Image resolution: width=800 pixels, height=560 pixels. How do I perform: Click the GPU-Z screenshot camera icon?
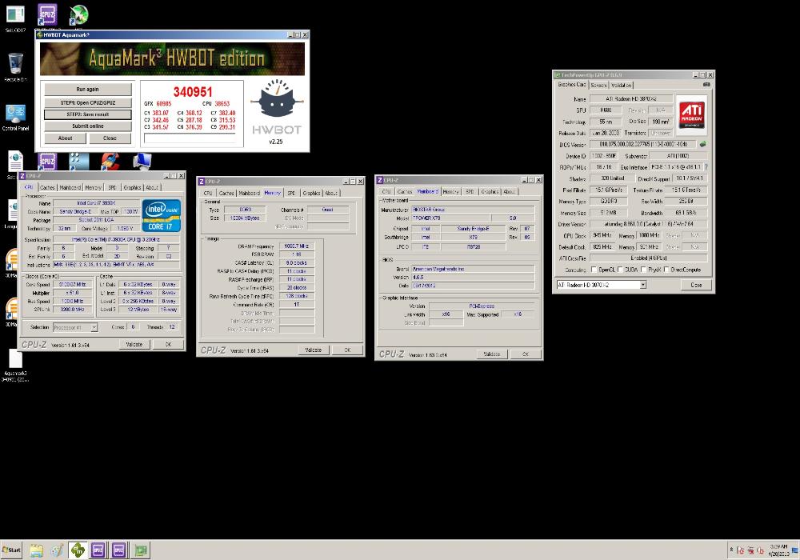[706, 85]
